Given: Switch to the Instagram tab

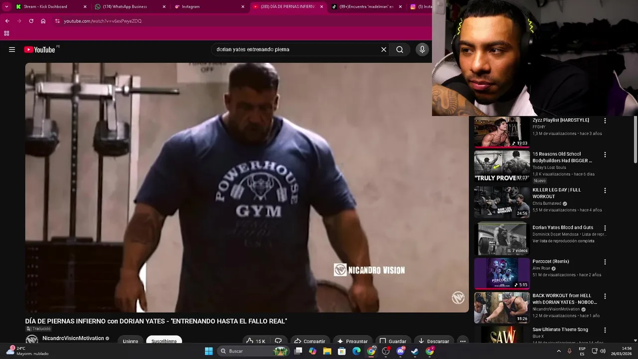Looking at the screenshot, I should pyautogui.click(x=209, y=6).
